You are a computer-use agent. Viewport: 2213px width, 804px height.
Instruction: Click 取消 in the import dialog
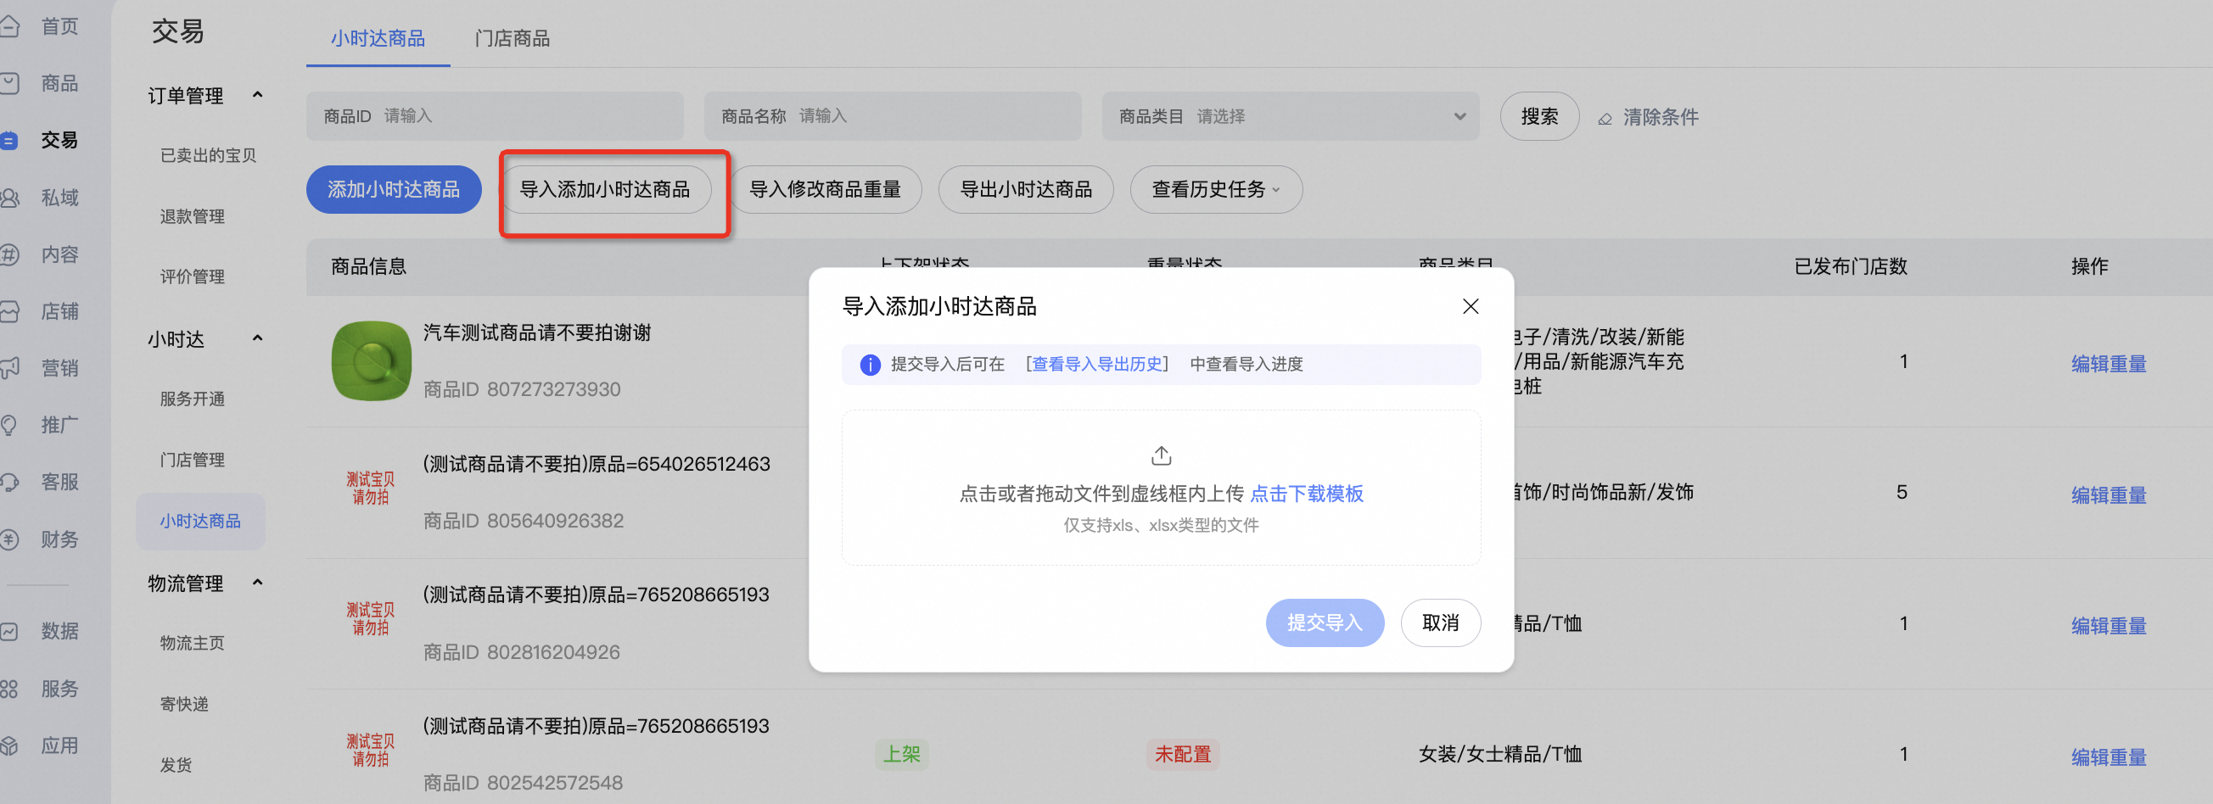[1441, 623]
